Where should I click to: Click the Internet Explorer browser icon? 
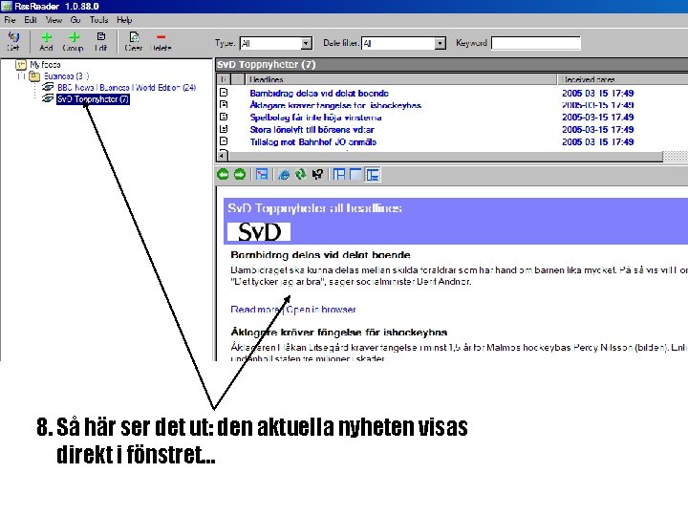(285, 175)
